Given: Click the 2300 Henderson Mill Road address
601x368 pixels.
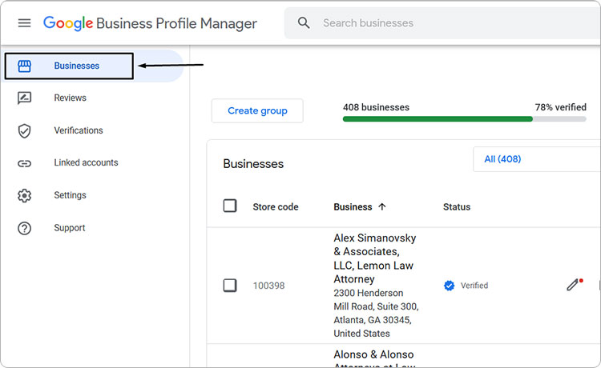Looking at the screenshot, I should pos(376,313).
